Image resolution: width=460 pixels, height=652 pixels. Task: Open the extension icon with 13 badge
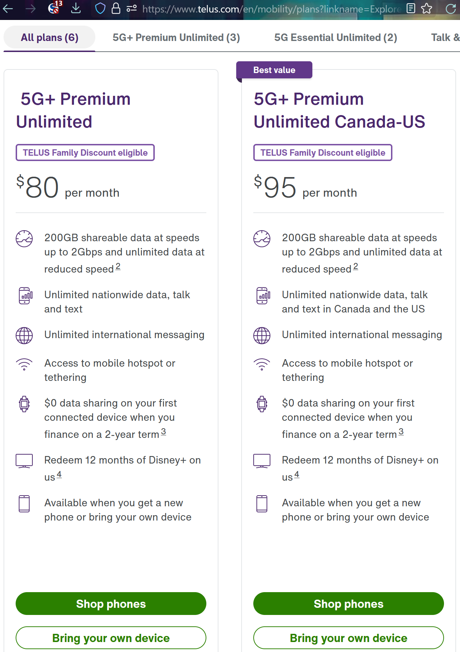[54, 8]
